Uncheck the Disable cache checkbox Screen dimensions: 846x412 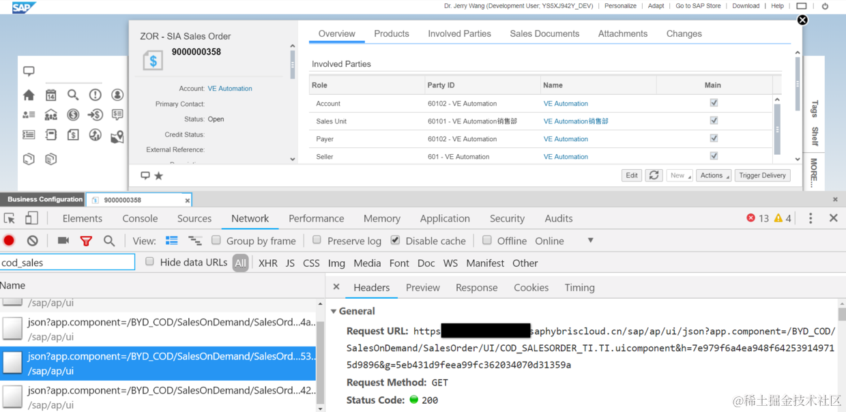(395, 240)
